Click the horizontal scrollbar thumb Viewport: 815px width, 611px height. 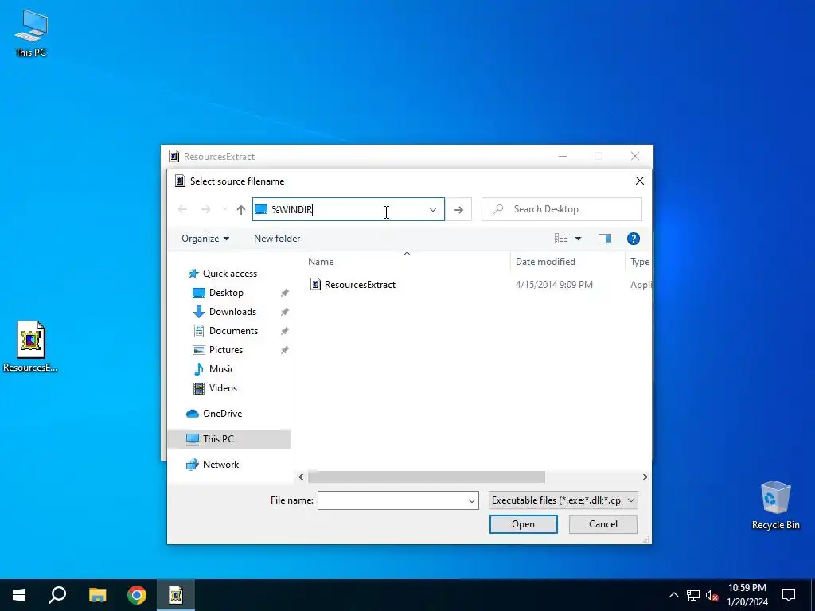point(427,477)
